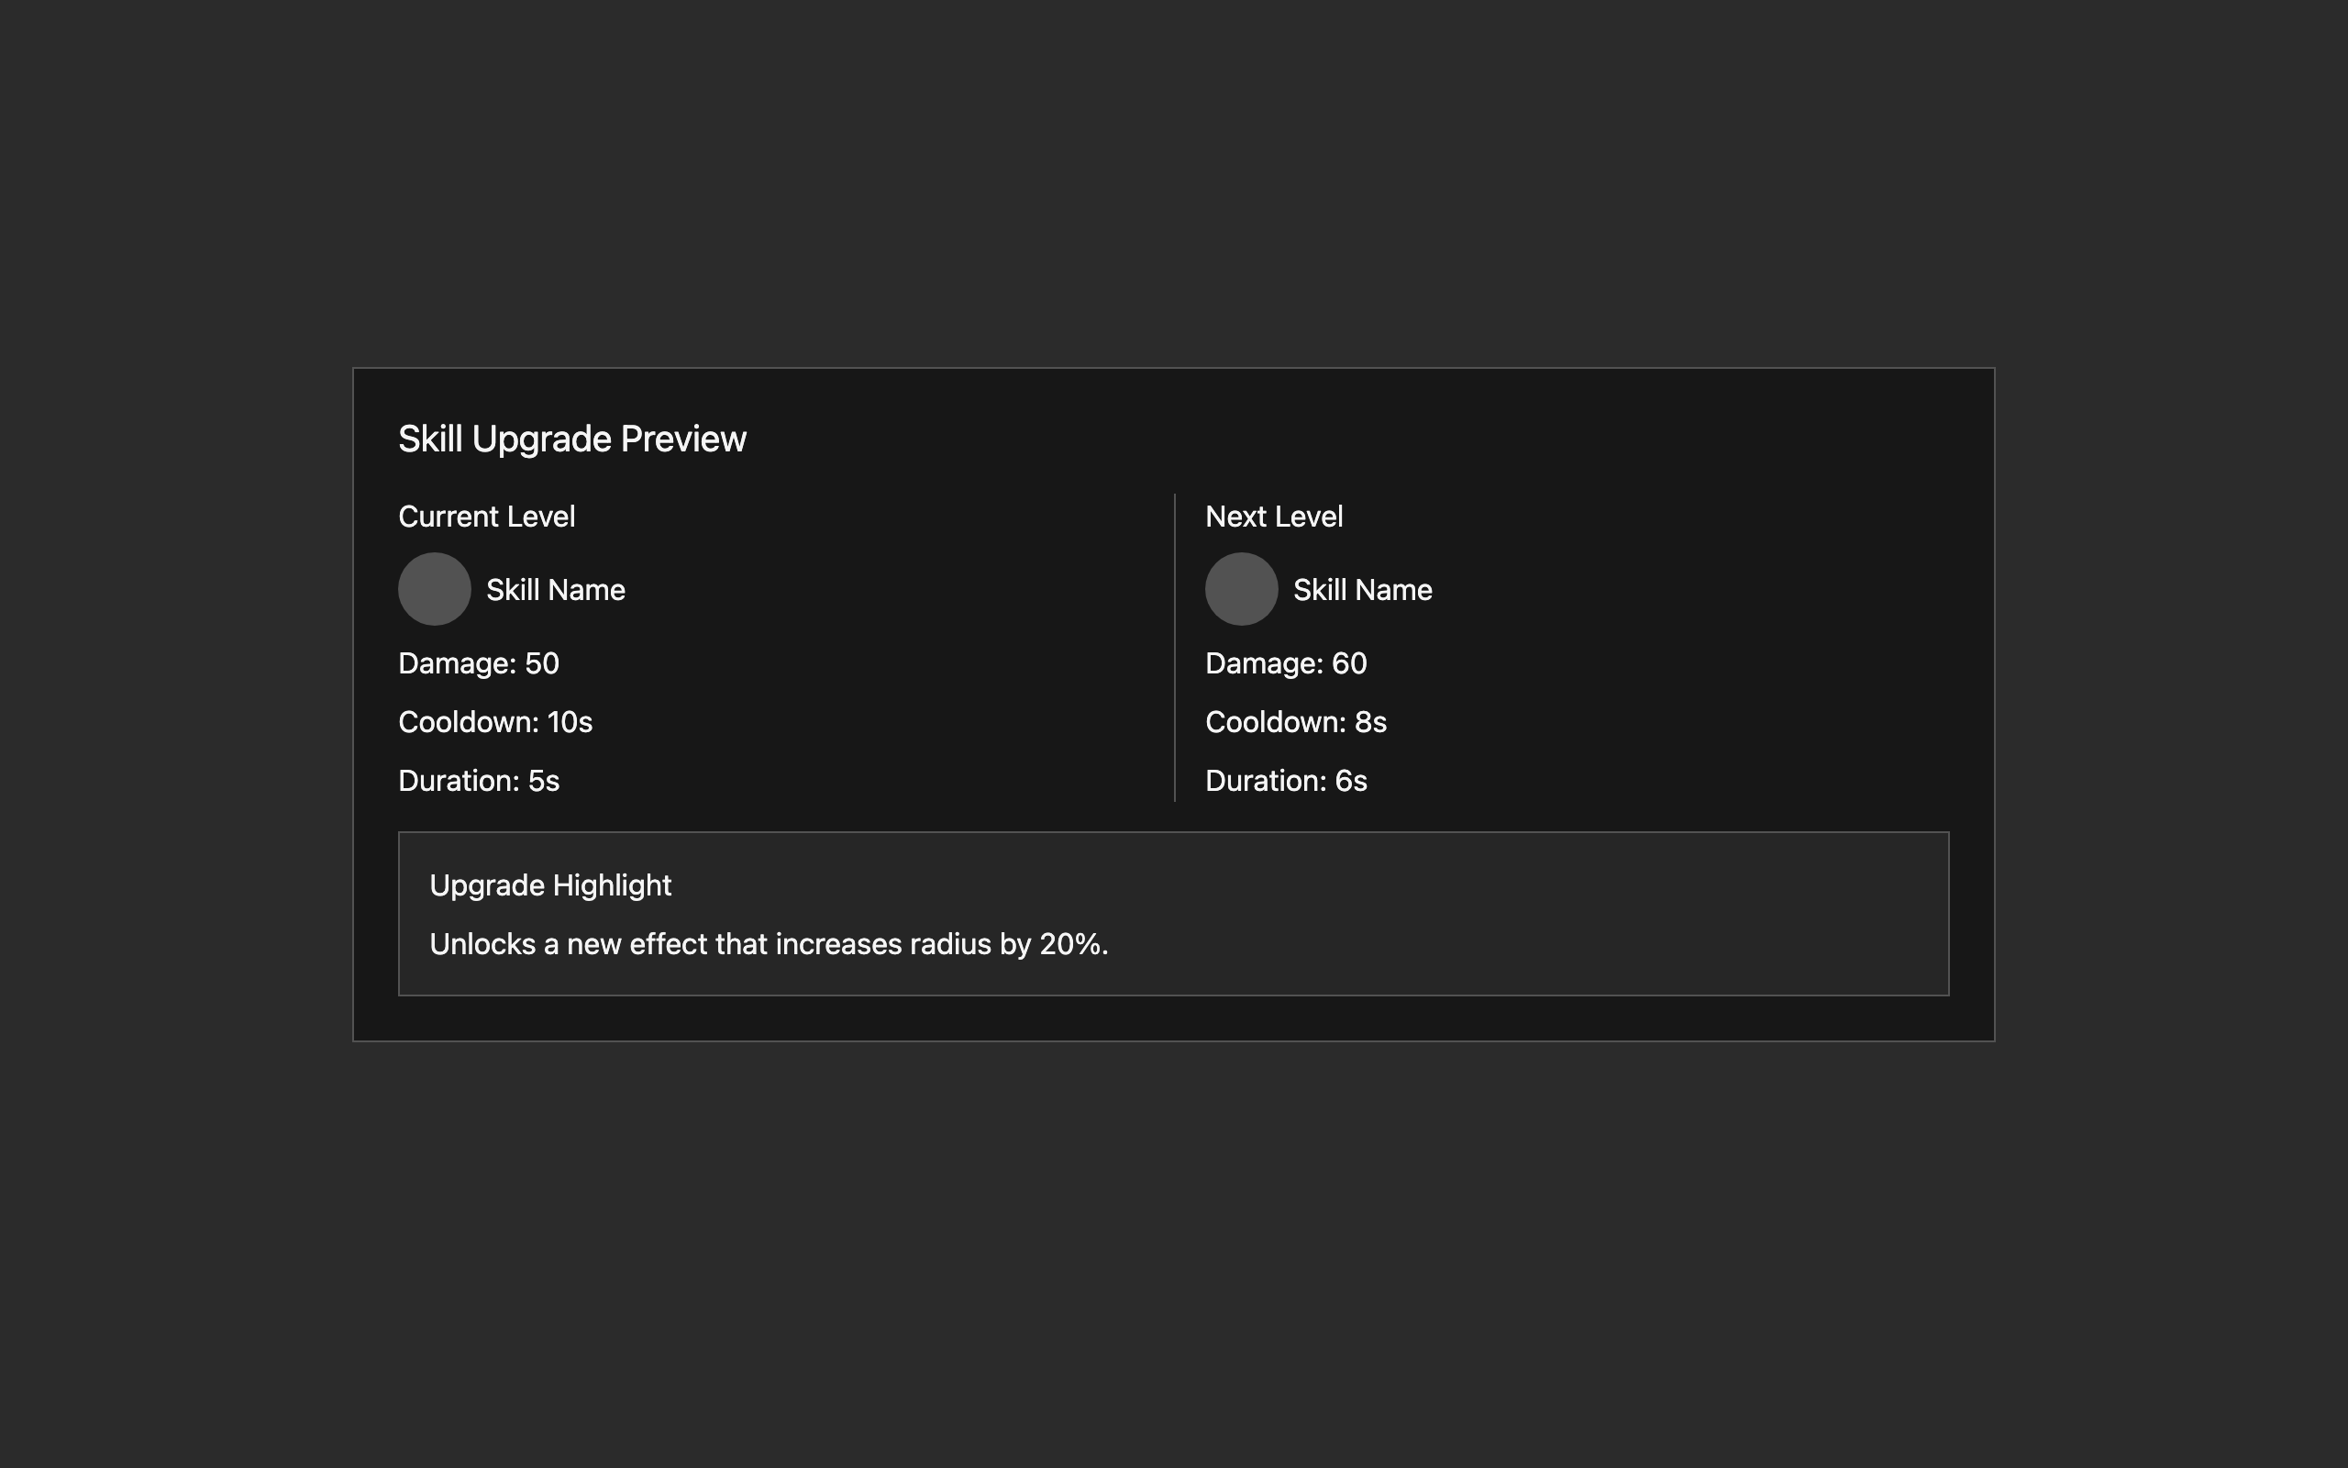2348x1468 pixels.
Task: Click 'Skill Name' under Current Level
Action: pos(556,589)
